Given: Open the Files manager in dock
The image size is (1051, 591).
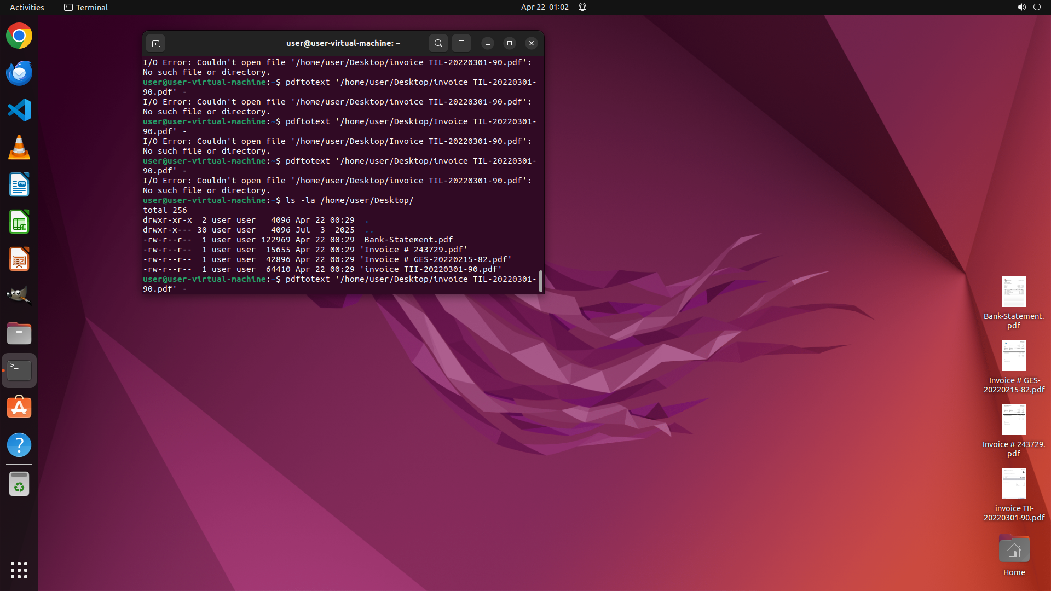Looking at the screenshot, I should tap(19, 333).
